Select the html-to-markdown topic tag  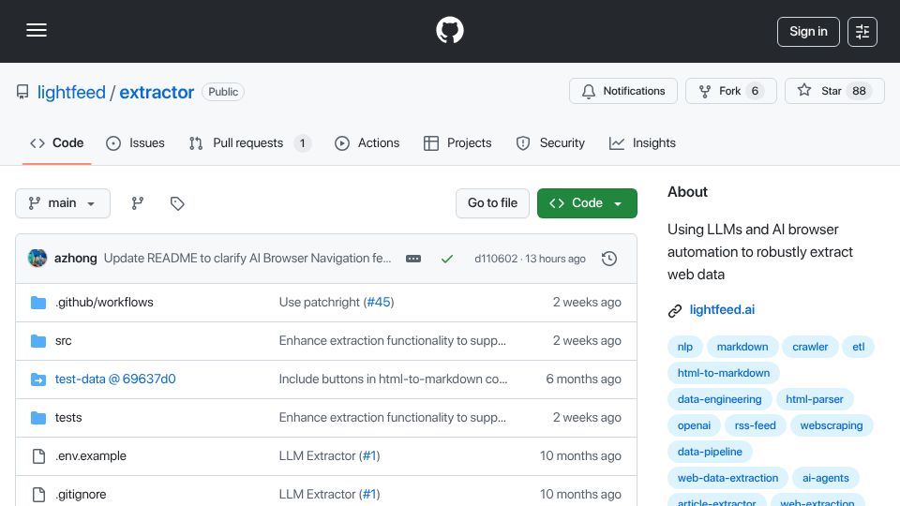tap(723, 373)
